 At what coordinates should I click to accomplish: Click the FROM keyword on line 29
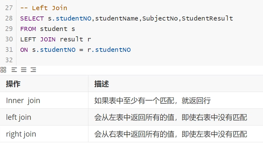pyautogui.click(x=28, y=29)
